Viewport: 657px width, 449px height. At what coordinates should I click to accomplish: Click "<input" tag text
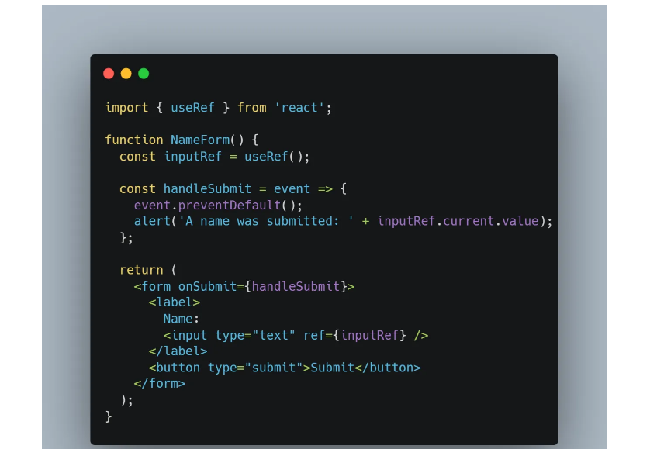(x=185, y=336)
